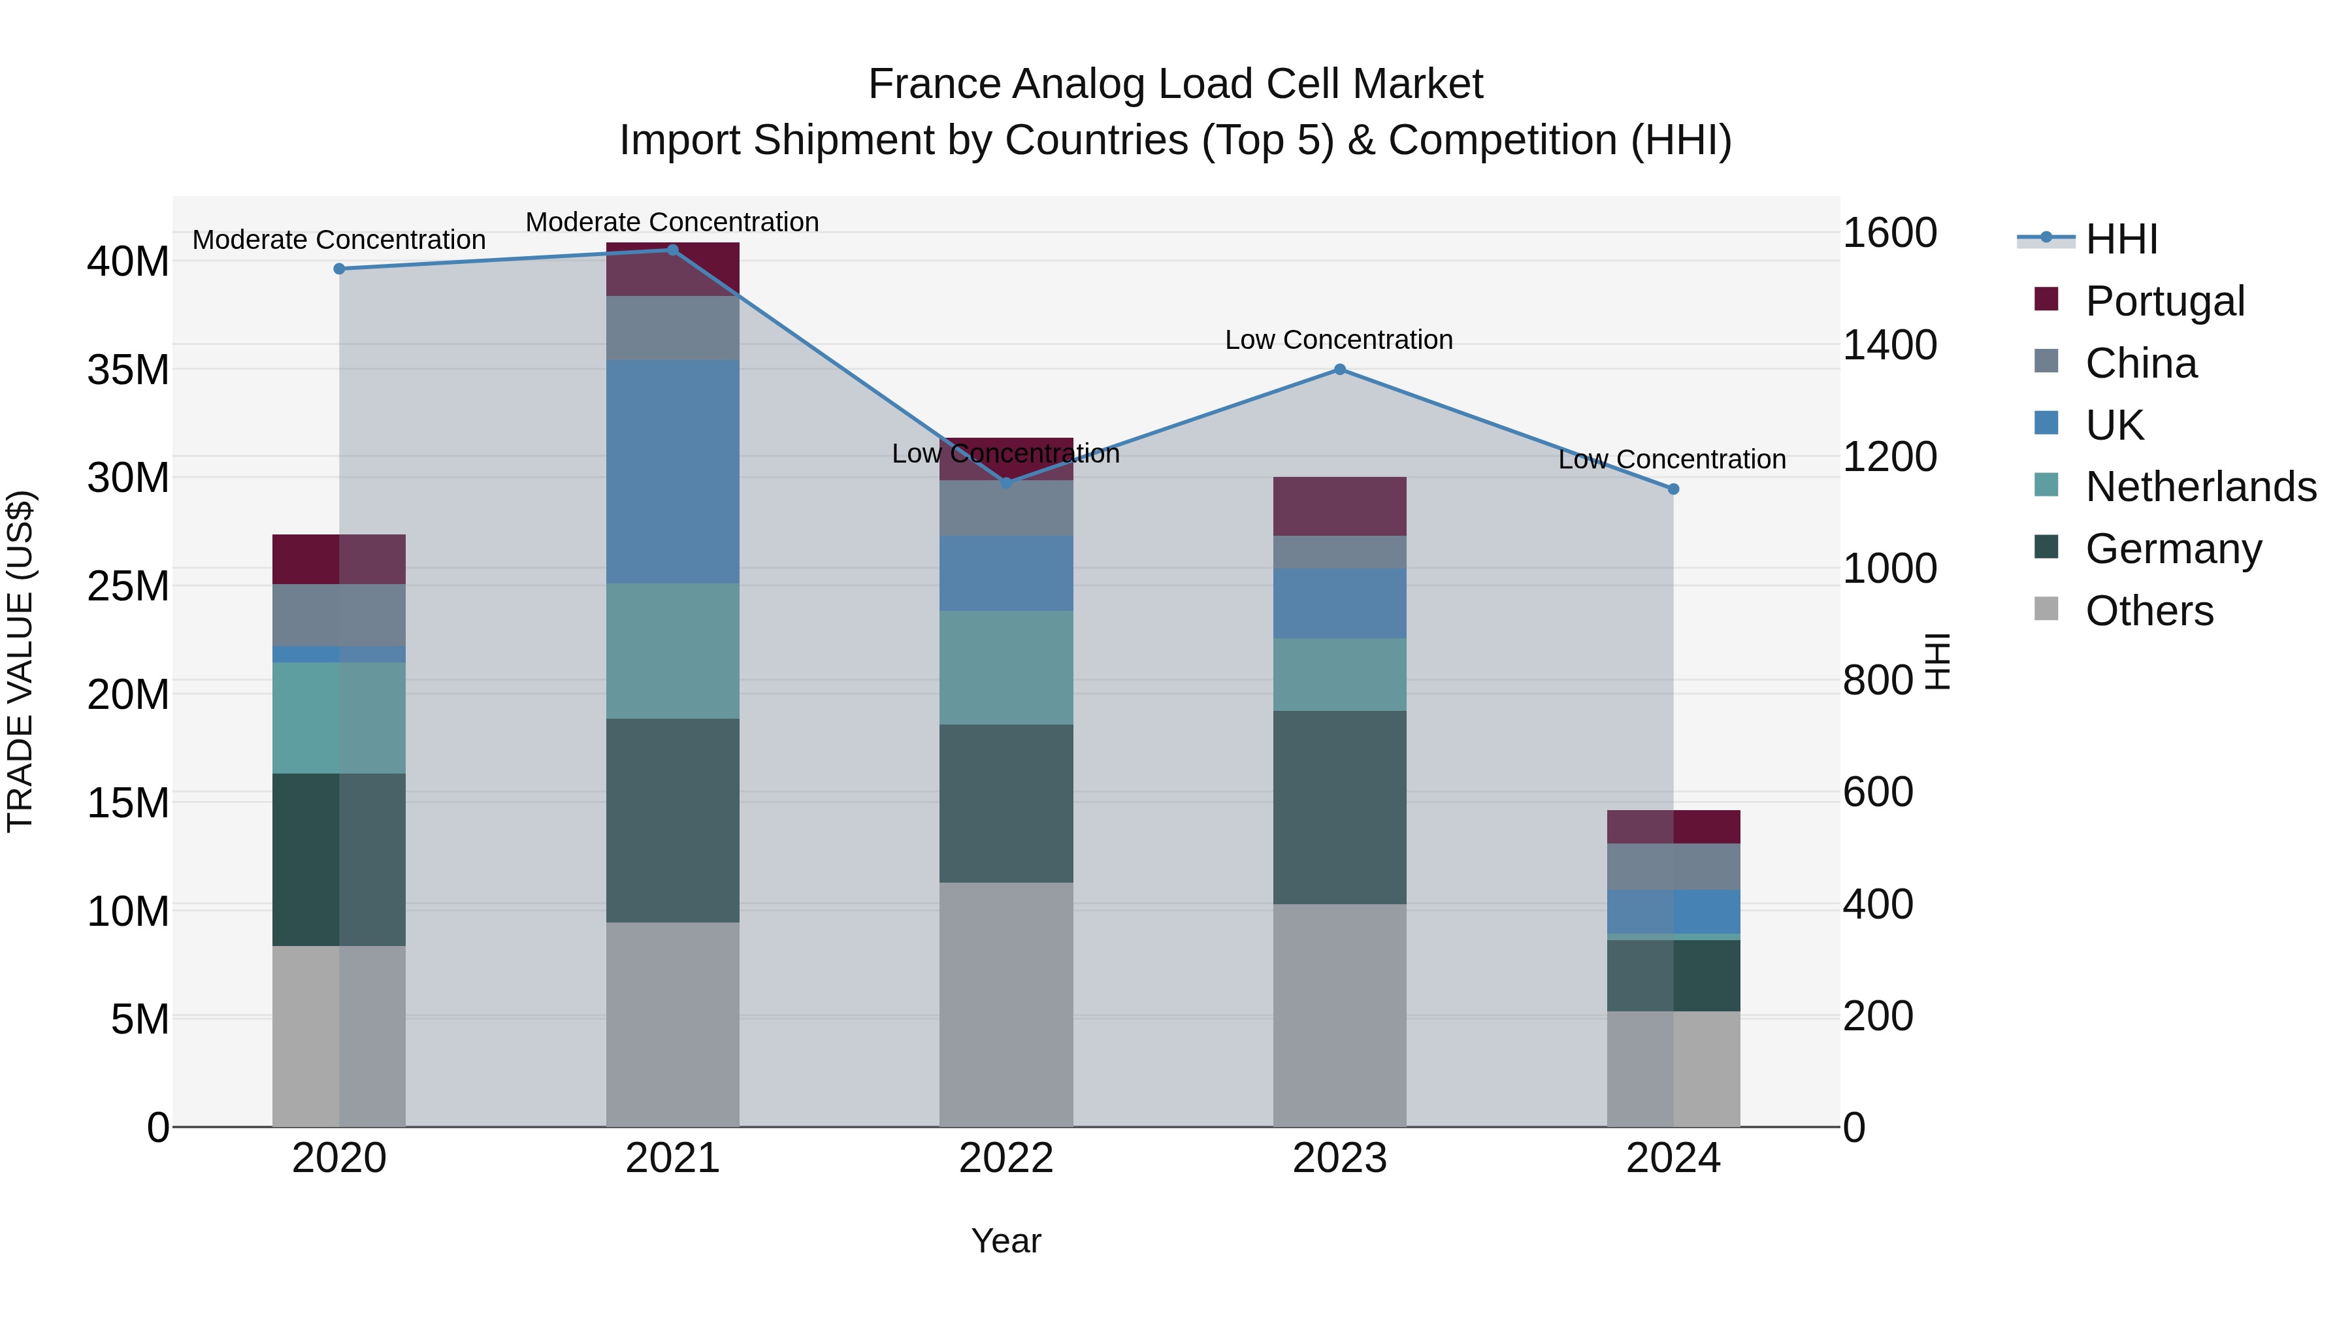Click the rotated HHI right axis title
2352x1323 pixels.
coord(1938,662)
